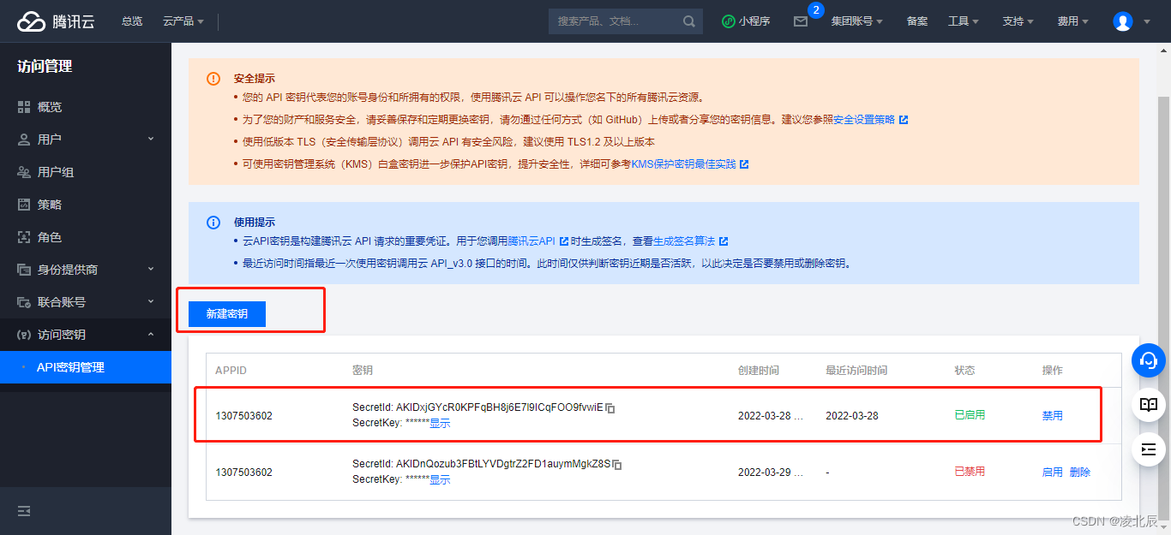Copy the first SecretId value
This screenshot has width=1171, height=535.
coord(610,408)
